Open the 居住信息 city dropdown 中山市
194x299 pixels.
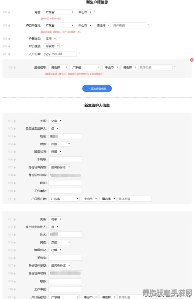[110, 67]
